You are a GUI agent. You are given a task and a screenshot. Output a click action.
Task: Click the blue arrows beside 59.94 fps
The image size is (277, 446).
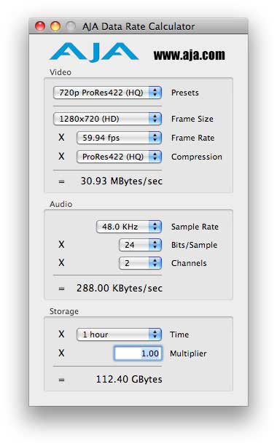[x=155, y=138]
